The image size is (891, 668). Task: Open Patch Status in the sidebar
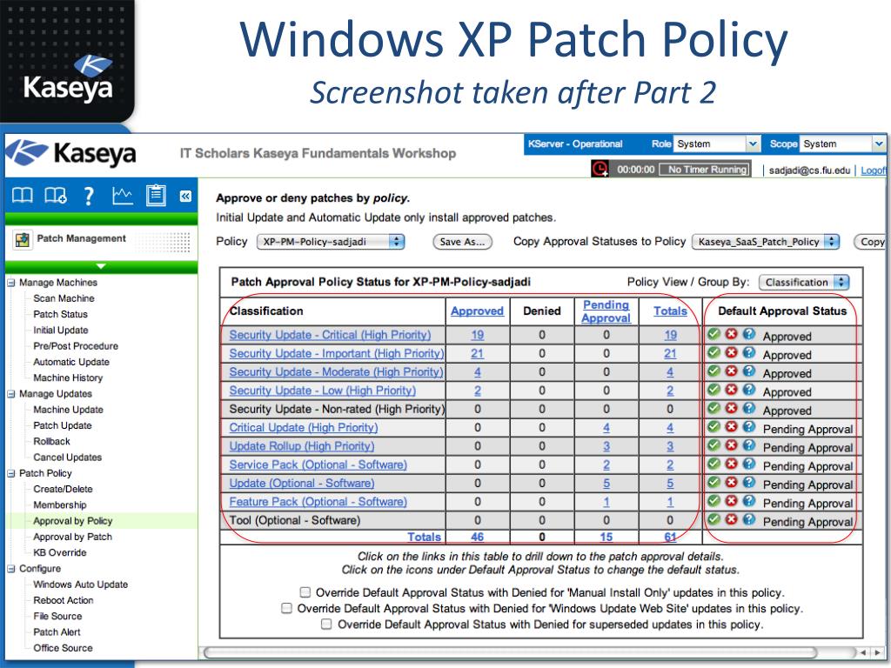(x=60, y=314)
